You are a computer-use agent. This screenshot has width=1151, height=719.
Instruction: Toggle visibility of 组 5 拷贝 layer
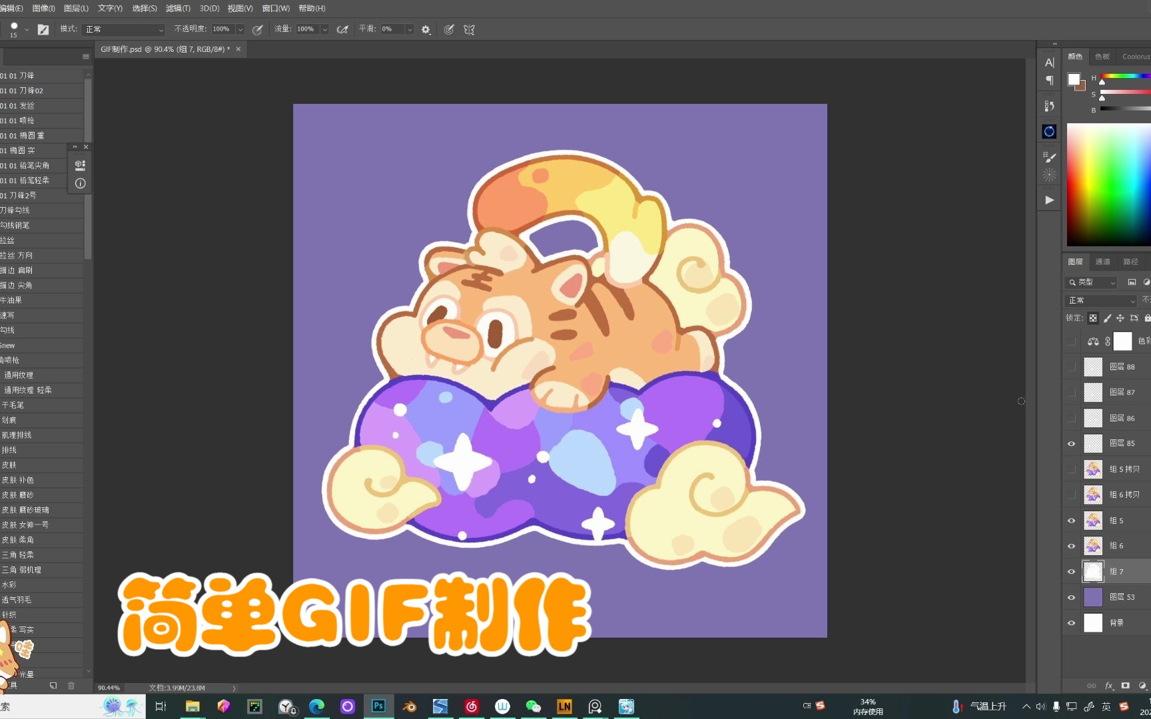(x=1071, y=469)
